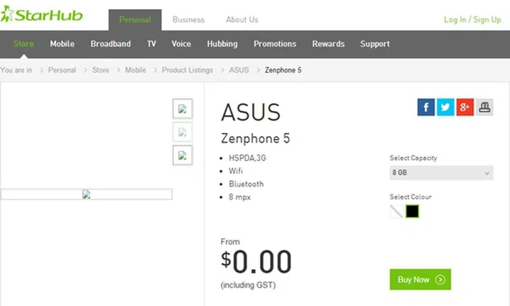The width and height of the screenshot is (510, 306).
Task: Open the Rewards menu
Action: click(x=328, y=44)
